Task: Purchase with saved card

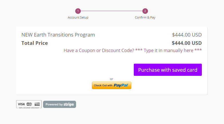Action: tap(168, 70)
